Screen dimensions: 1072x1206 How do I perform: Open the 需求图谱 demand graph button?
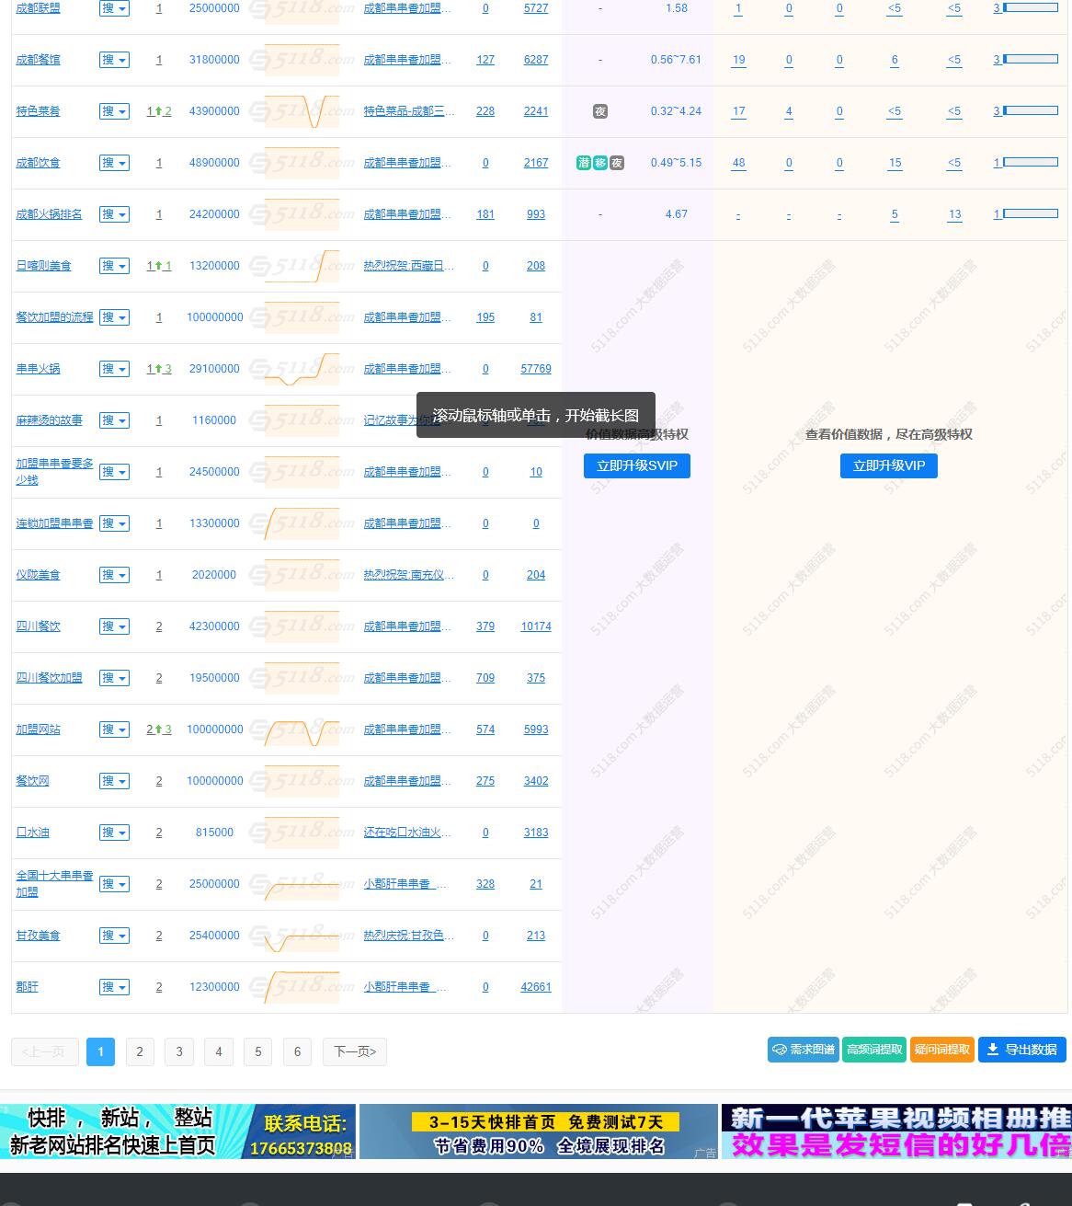click(x=803, y=1050)
